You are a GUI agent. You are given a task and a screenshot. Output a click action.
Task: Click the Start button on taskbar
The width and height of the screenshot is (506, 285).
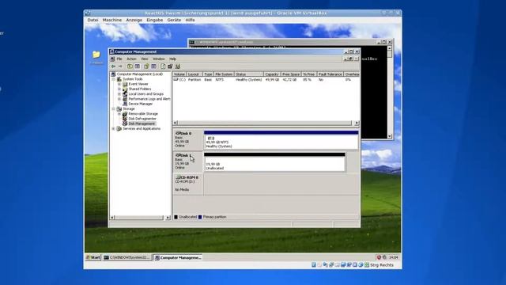tap(93, 257)
